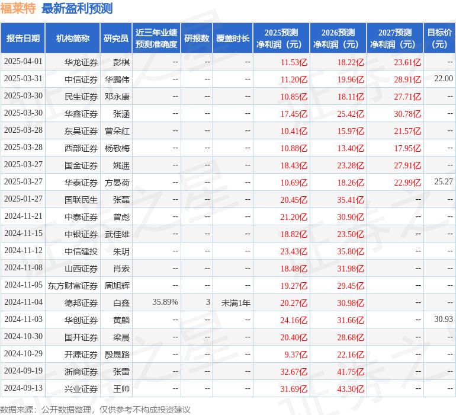456x415 pixels.
Task: Select analyst name 梁晨
Action: click(x=121, y=337)
